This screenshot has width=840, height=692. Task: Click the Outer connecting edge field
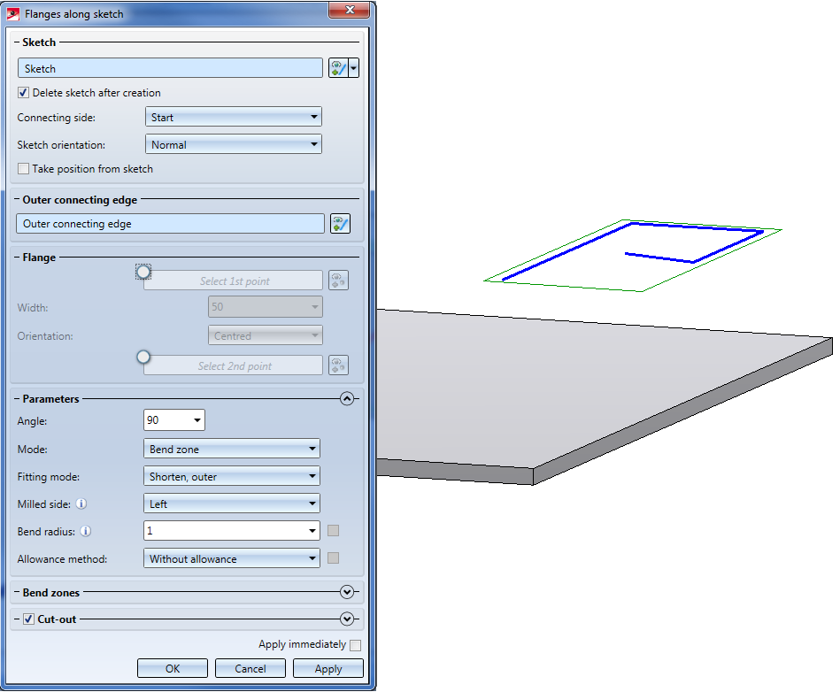(170, 224)
